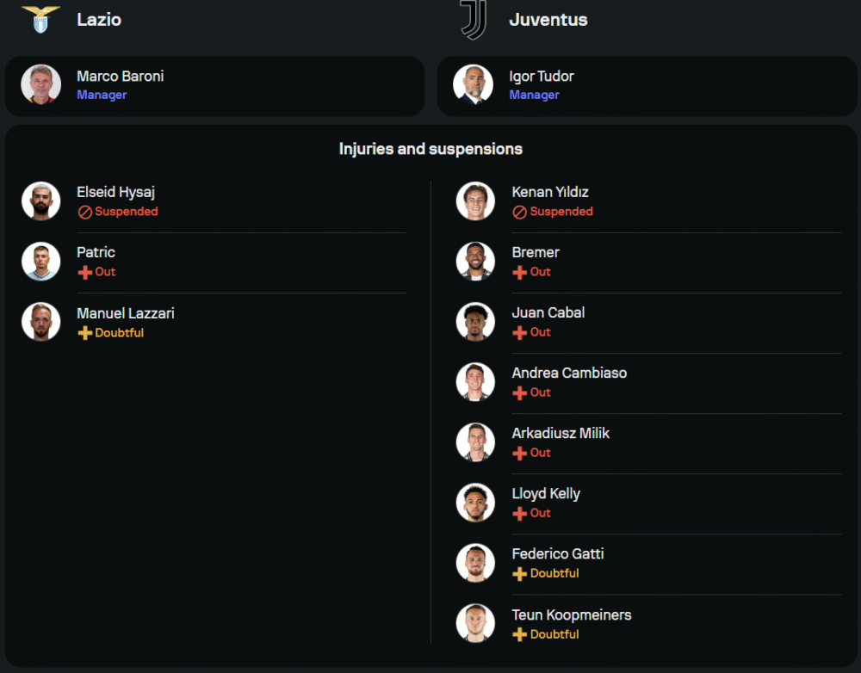Click the red injury cross under Bremer
This screenshot has height=673, width=861.
[519, 272]
